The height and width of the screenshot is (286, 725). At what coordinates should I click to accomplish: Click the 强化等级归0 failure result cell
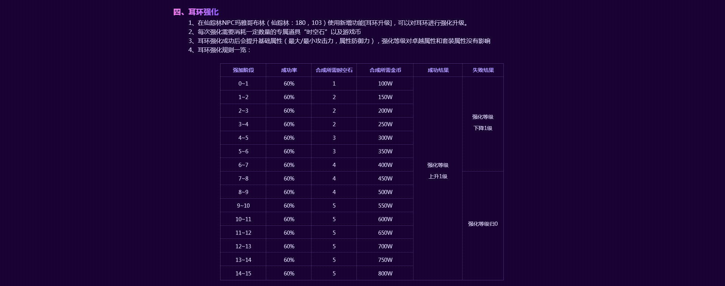coord(483,224)
